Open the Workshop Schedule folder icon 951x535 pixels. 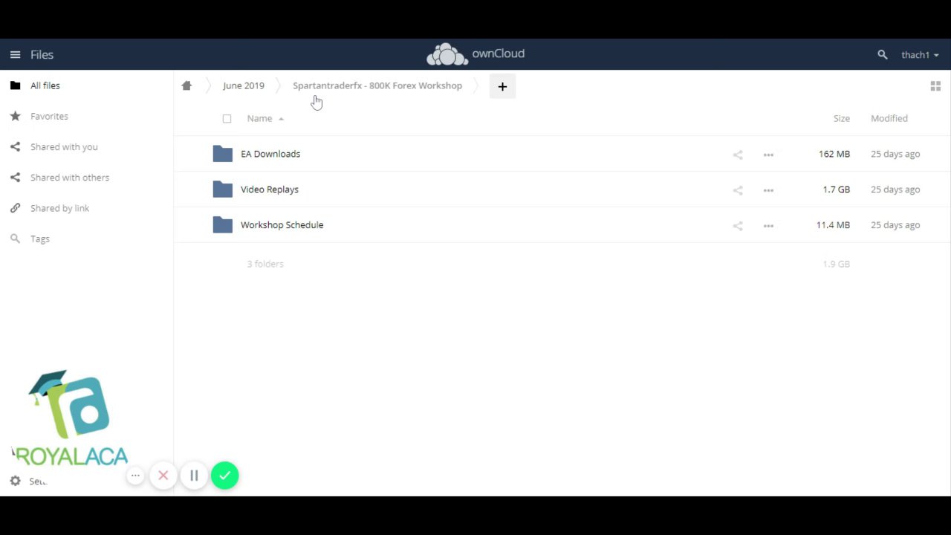(222, 225)
